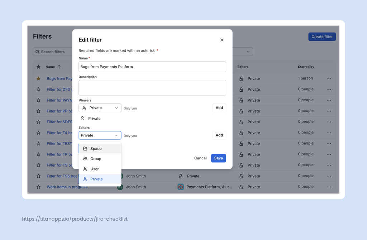Star the Filter for T4 row

point(38,133)
